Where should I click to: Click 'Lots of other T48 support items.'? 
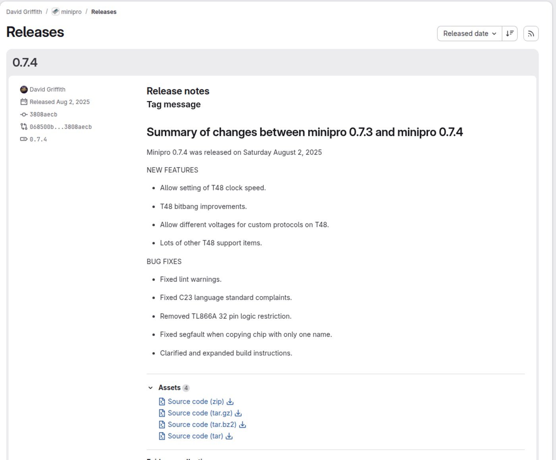211,243
